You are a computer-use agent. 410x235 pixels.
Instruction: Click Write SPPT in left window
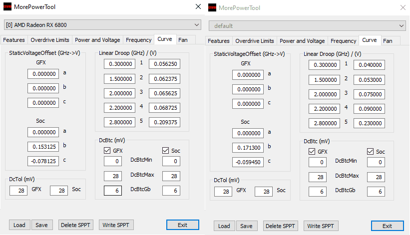tap(116, 225)
